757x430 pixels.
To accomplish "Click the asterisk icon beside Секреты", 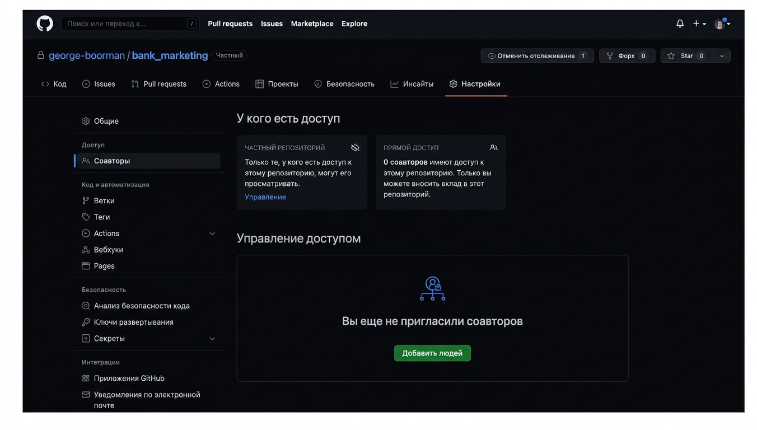I will pos(86,339).
